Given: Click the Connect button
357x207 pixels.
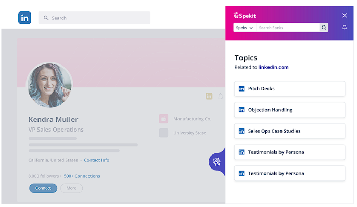Looking at the screenshot, I should tap(43, 188).
